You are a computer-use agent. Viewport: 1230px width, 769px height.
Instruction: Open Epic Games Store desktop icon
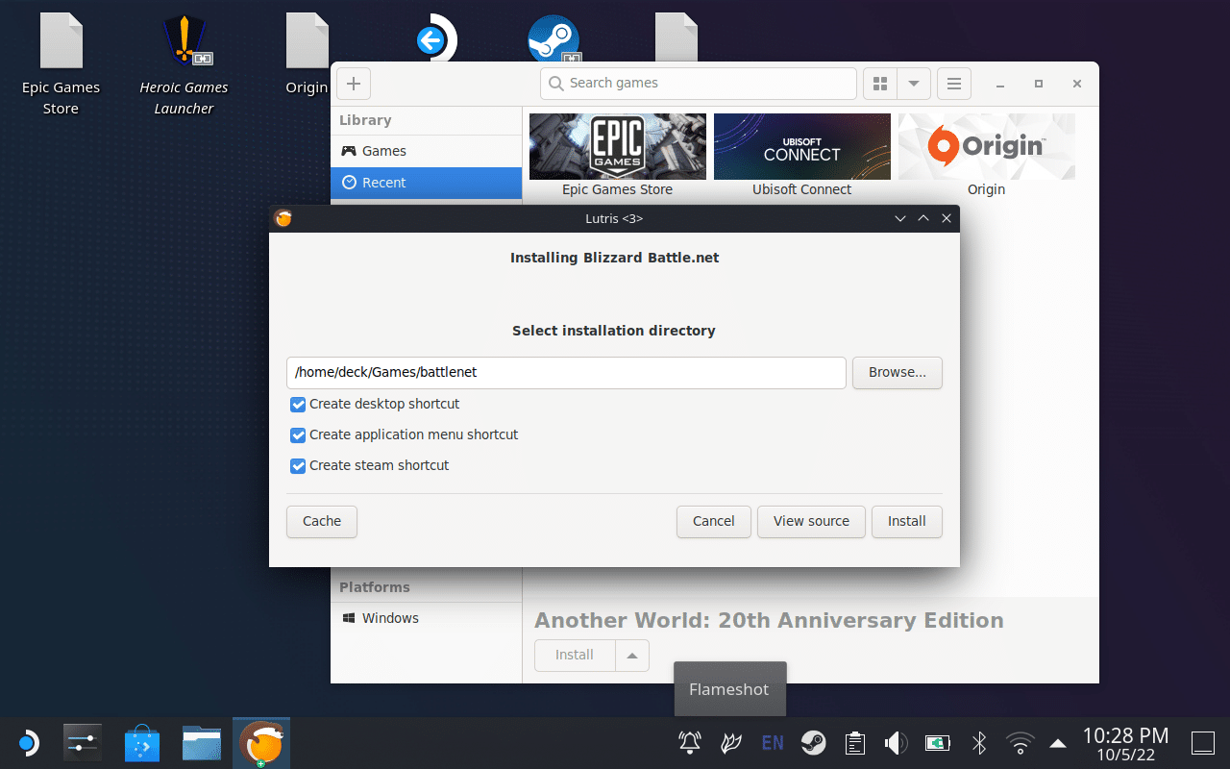61,65
